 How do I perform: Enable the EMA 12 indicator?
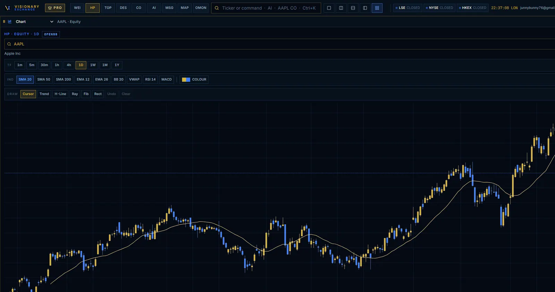click(83, 80)
